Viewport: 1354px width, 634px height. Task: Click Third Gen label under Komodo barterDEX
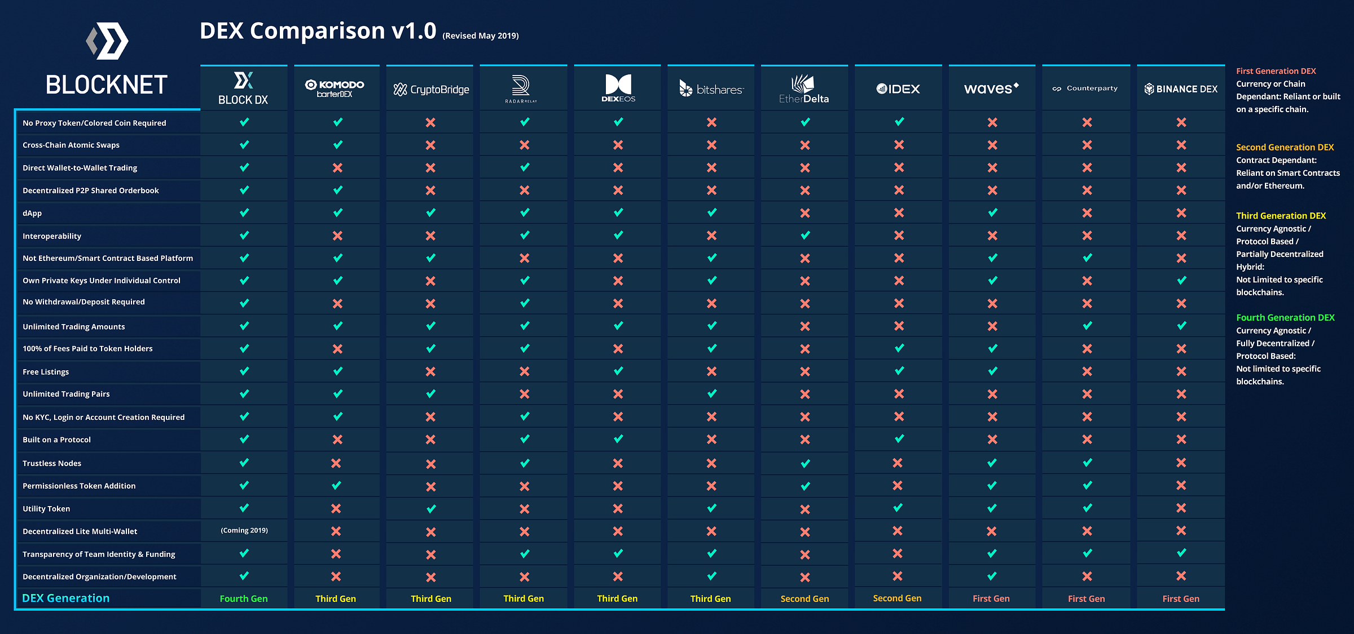click(336, 598)
